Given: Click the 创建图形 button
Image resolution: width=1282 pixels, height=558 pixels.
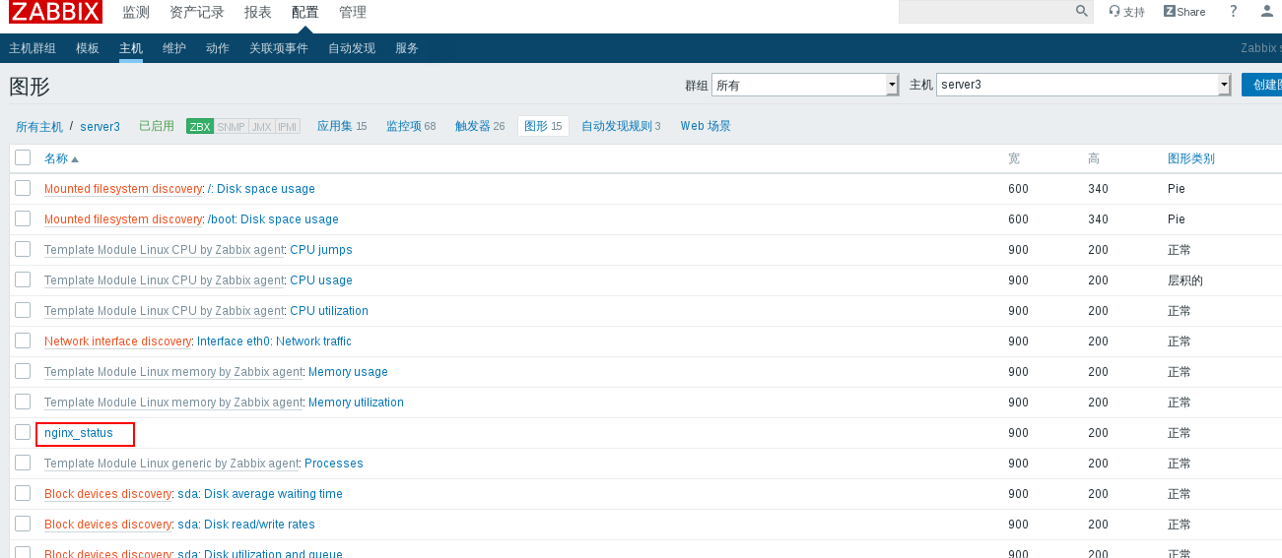Looking at the screenshot, I should 1262,85.
